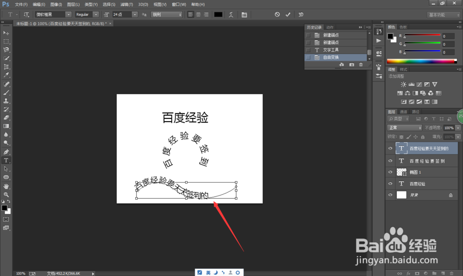Image resolution: width=463 pixels, height=276 pixels.
Task: Select the Zoom tool
Action: coord(6,195)
